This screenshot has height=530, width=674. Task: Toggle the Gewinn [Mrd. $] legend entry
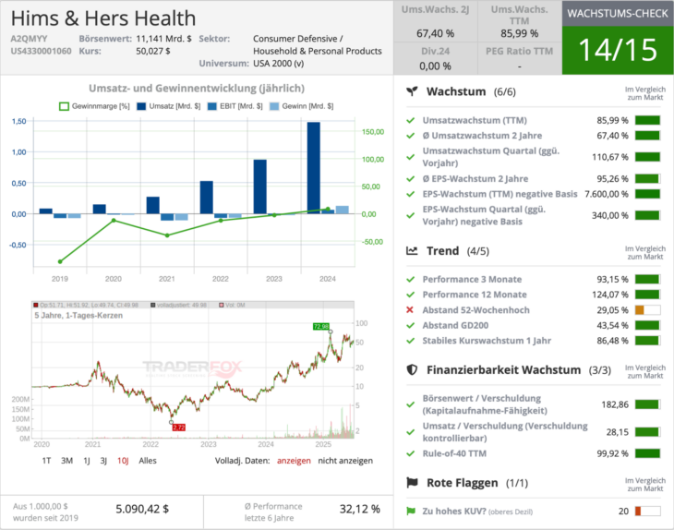[x=301, y=106]
